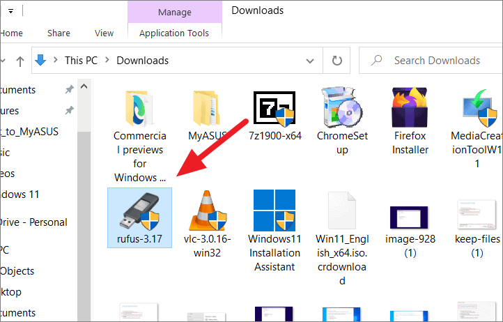Viewport: 503px width, 322px height.
Task: Open the Share ribbon tab
Action: [59, 33]
